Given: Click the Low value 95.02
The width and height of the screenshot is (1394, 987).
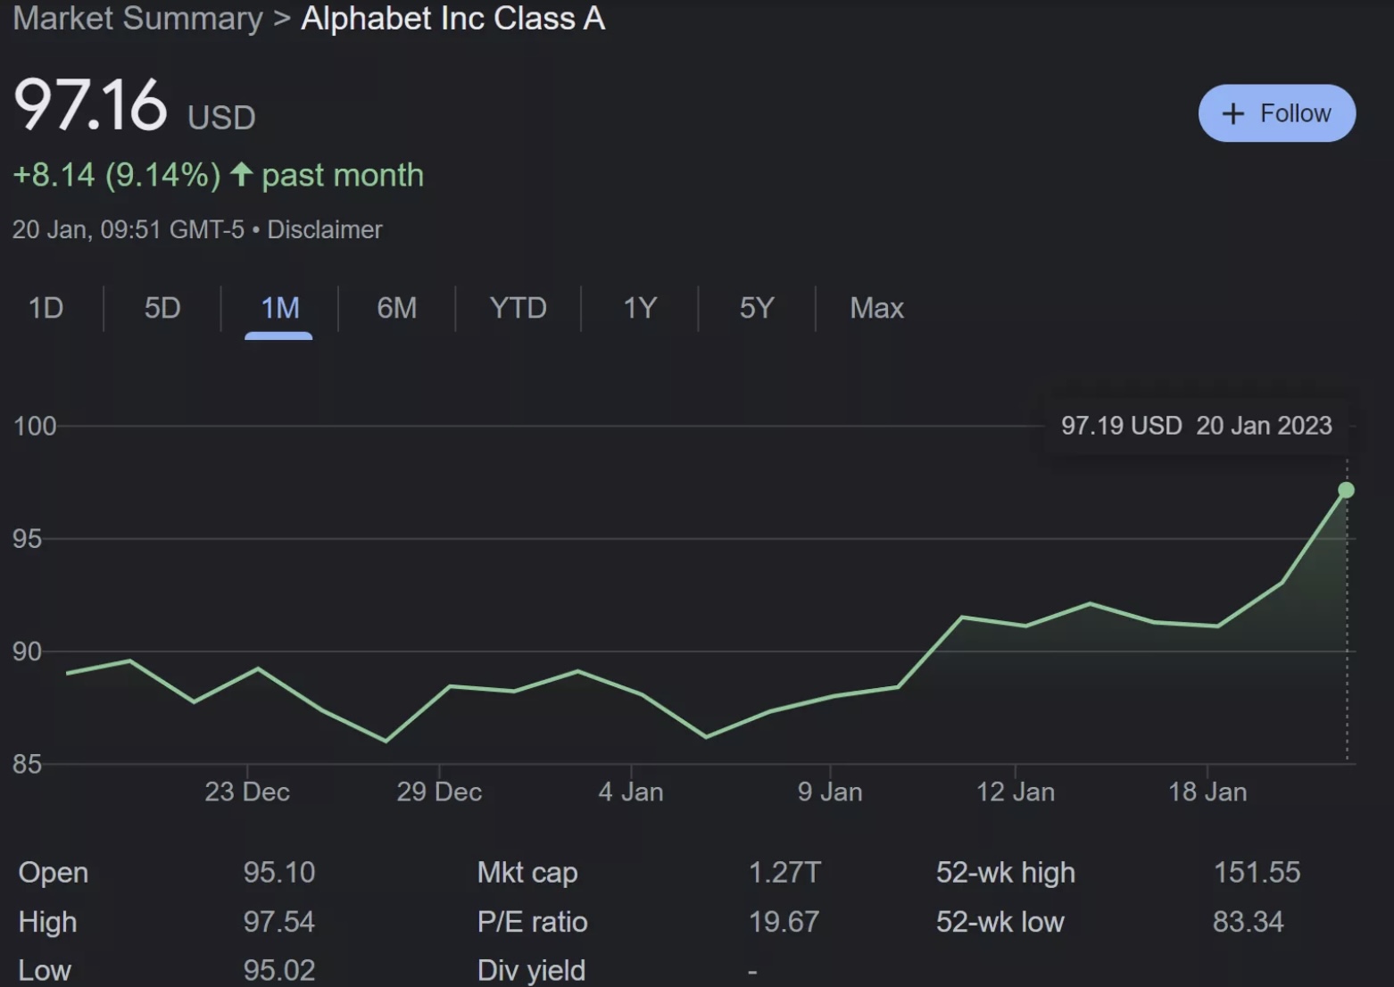Looking at the screenshot, I should click(279, 970).
